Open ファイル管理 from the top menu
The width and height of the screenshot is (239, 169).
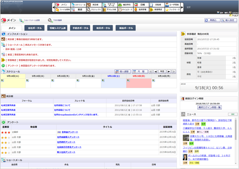pos(63,10)
